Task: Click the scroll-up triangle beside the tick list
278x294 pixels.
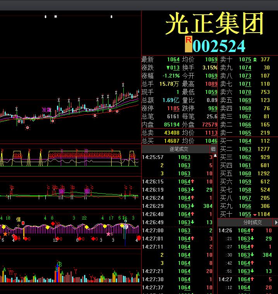Action: click(215, 156)
